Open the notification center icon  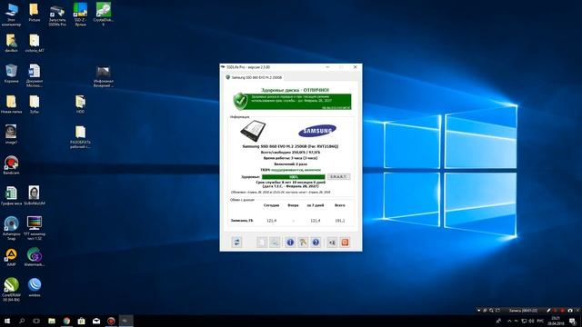[573, 321]
